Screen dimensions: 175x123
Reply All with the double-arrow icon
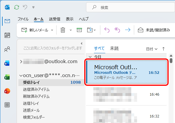click(x=117, y=30)
